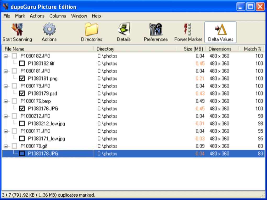Activate the Power Marker icon
The height and width of the screenshot is (200, 267).
[188, 30]
